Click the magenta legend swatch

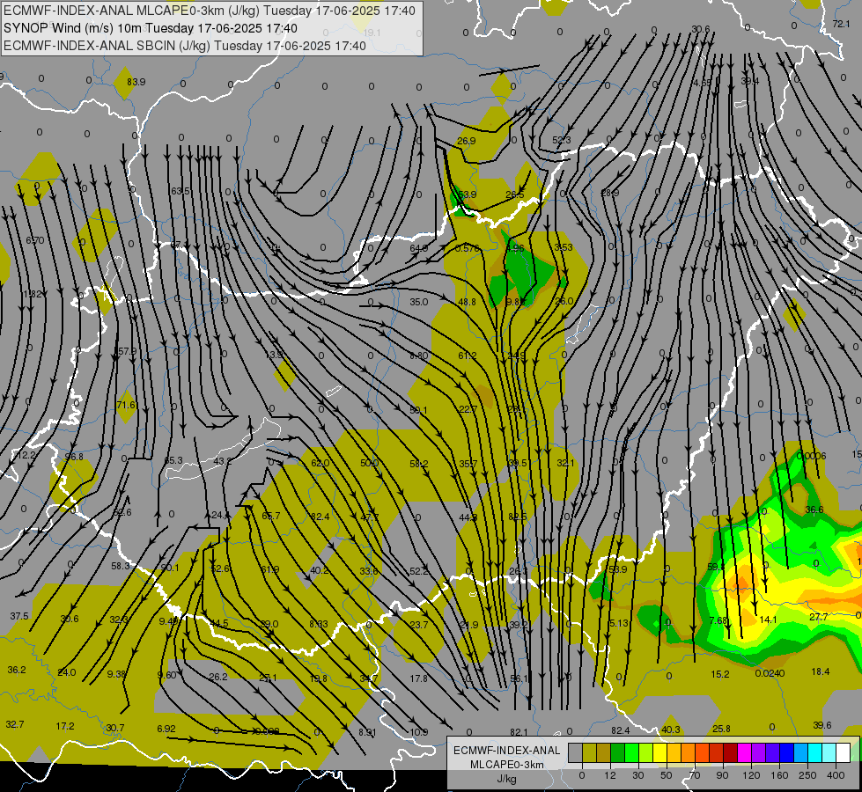click(x=744, y=753)
